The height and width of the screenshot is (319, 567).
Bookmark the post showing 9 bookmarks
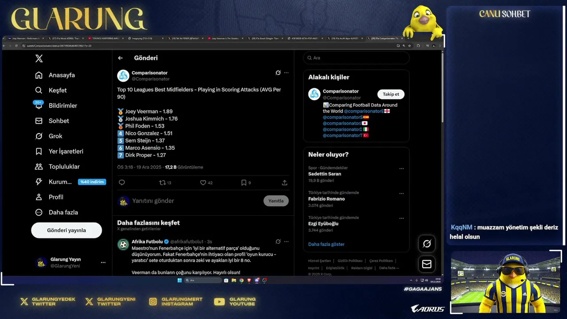click(246, 183)
